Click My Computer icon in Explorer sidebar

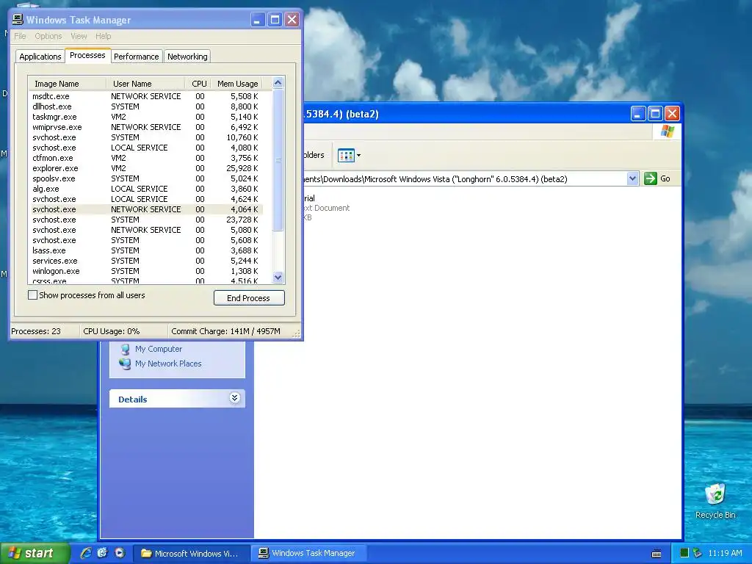125,349
